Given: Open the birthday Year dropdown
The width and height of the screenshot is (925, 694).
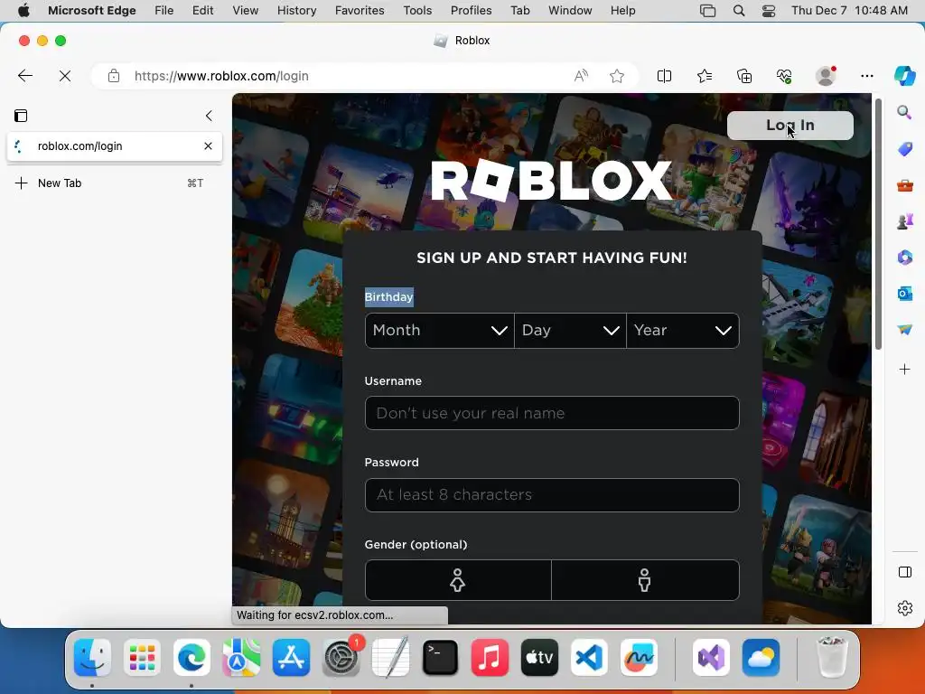Looking at the screenshot, I should click(683, 331).
